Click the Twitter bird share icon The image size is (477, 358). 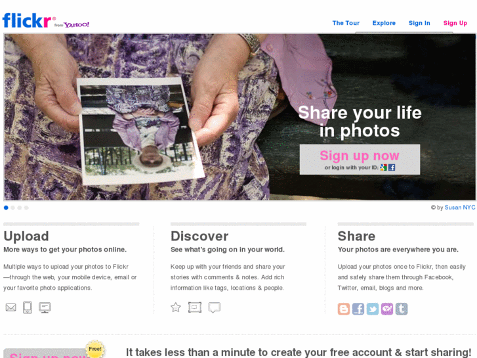(x=373, y=309)
